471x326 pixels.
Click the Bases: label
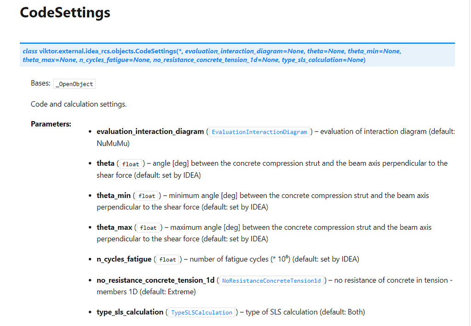pos(40,83)
